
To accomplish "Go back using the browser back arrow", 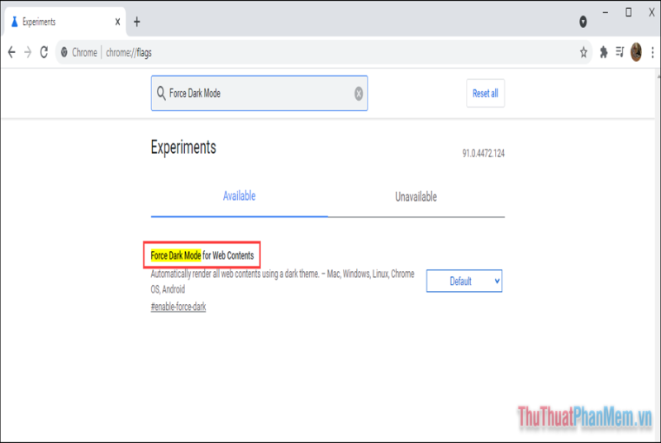I will pos(12,52).
